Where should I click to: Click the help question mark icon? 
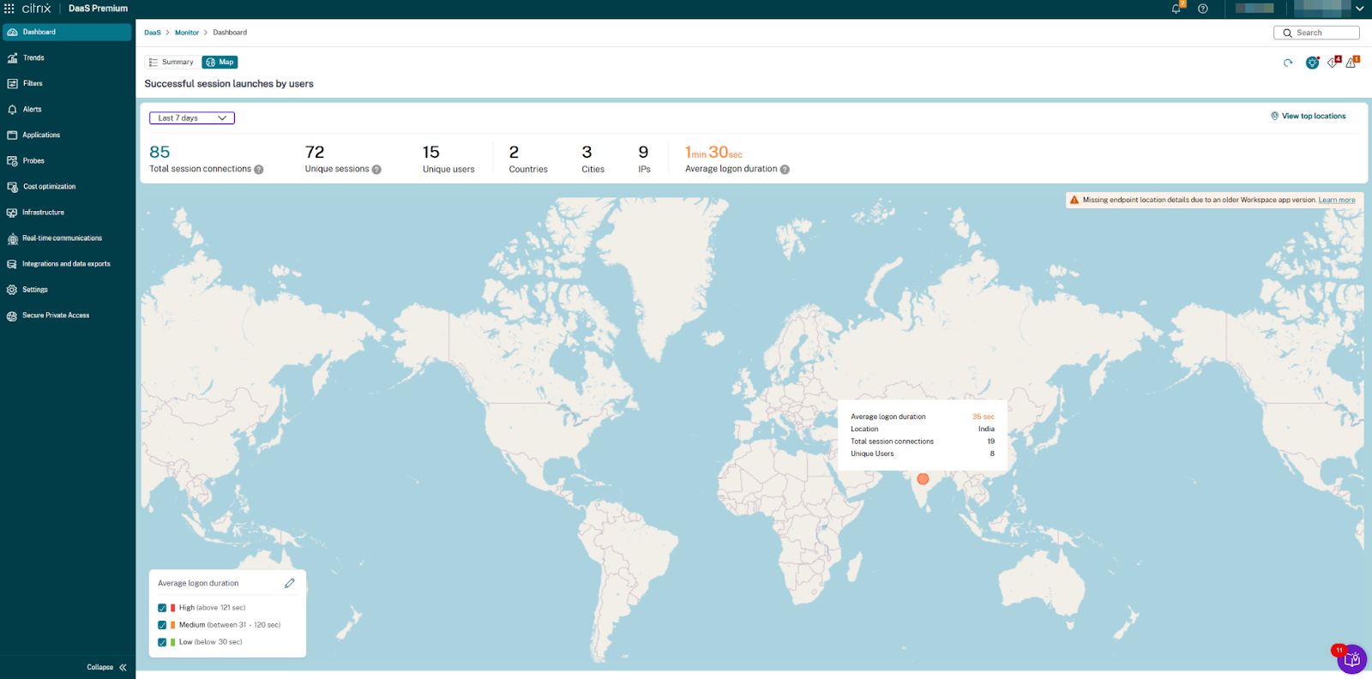tap(1203, 9)
